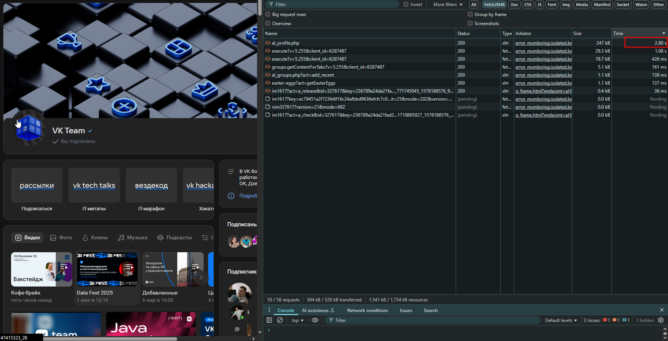This screenshot has height=341, width=668.
Task: Open the Кофе-брейк video thumbnail
Action: [42, 269]
